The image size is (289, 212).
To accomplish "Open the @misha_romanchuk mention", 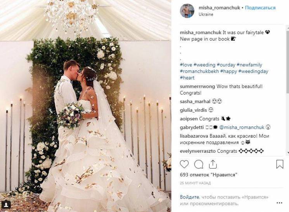I will coord(242,127).
